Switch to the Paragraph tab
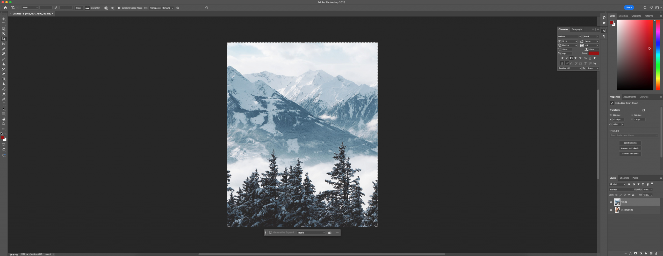 point(576,29)
